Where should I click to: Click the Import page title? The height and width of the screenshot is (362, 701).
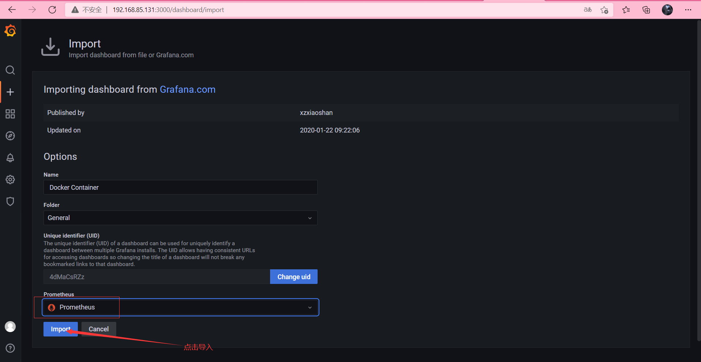coord(84,44)
